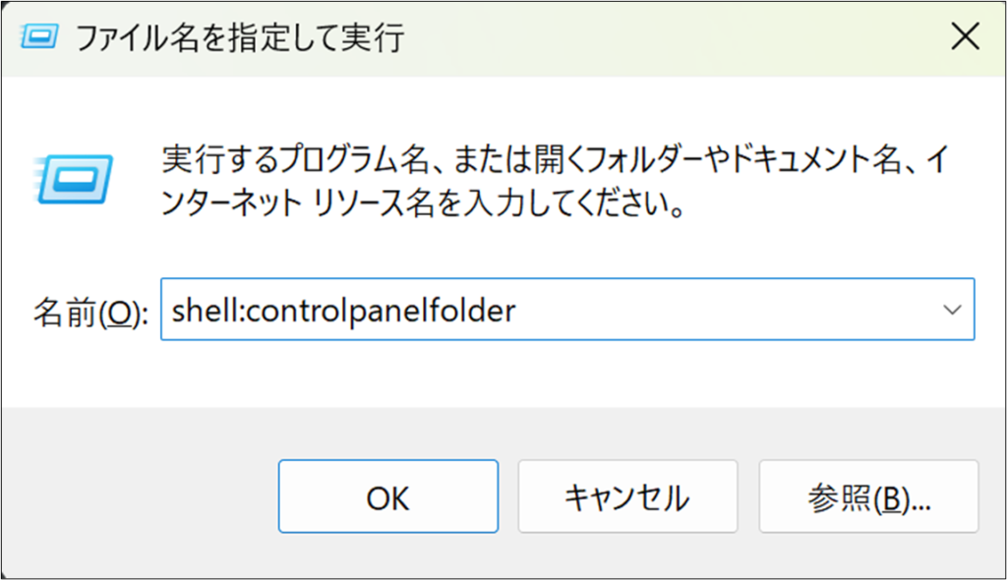Click the インターネット リソース名 description line
Image resolution: width=1007 pixels, height=580 pixels.
click(x=421, y=207)
